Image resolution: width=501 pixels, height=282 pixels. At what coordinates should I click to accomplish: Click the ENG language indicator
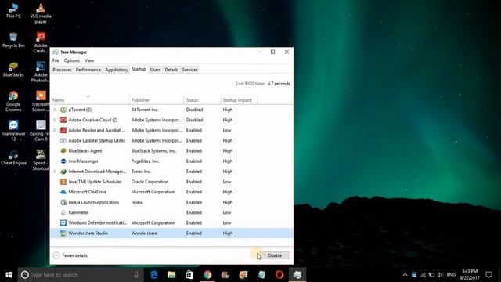(451, 275)
